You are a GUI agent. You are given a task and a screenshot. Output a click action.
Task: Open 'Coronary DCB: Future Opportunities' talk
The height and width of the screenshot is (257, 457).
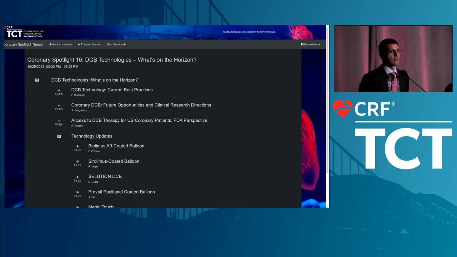tap(141, 105)
